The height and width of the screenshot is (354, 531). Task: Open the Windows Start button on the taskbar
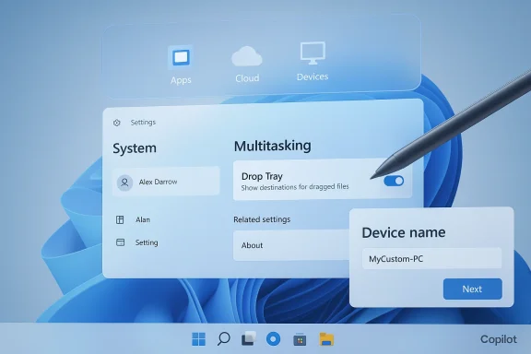[198, 339]
